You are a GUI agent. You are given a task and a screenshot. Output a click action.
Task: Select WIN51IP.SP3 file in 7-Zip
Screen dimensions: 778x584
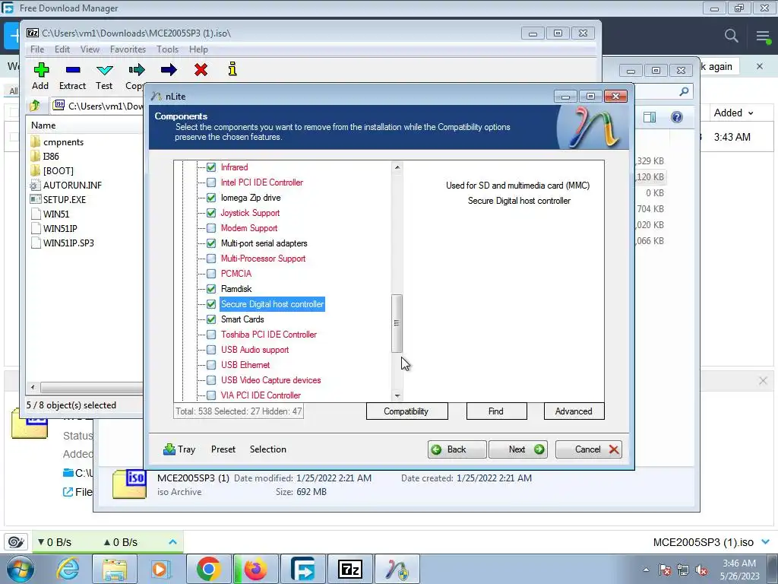68,243
